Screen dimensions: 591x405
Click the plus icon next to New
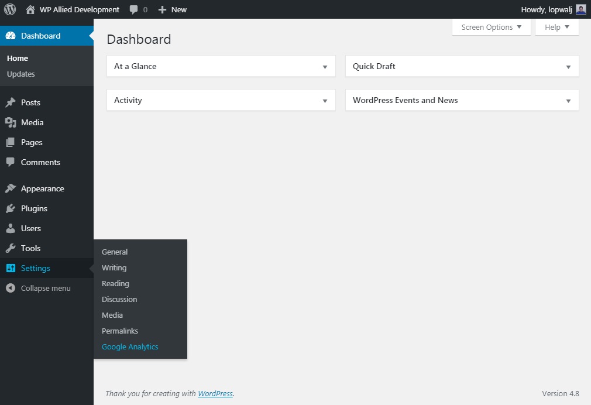(x=162, y=10)
